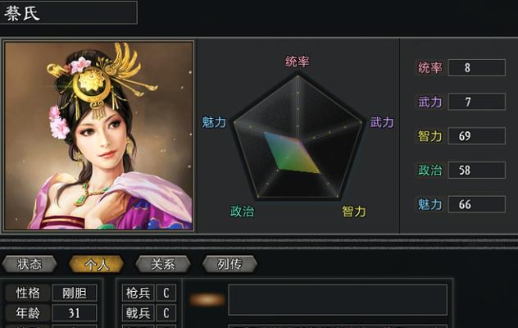518x328 pixels.
Task: Open the 关系 tab
Action: point(163,264)
